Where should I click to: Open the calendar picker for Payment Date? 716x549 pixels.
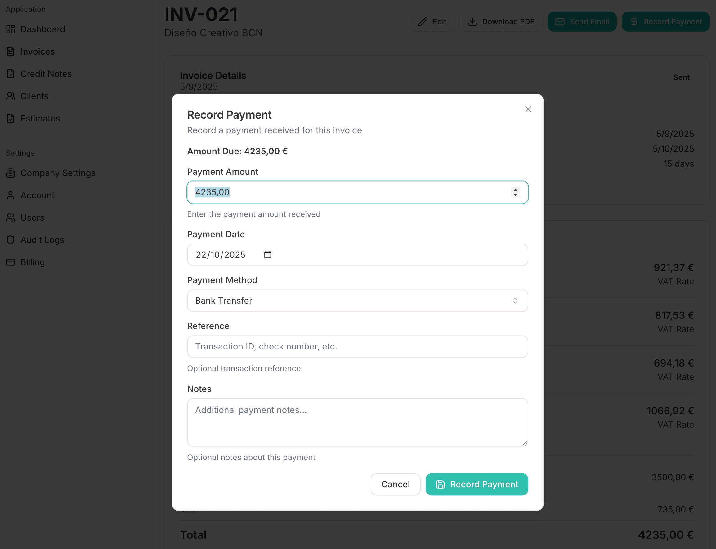[x=268, y=255]
